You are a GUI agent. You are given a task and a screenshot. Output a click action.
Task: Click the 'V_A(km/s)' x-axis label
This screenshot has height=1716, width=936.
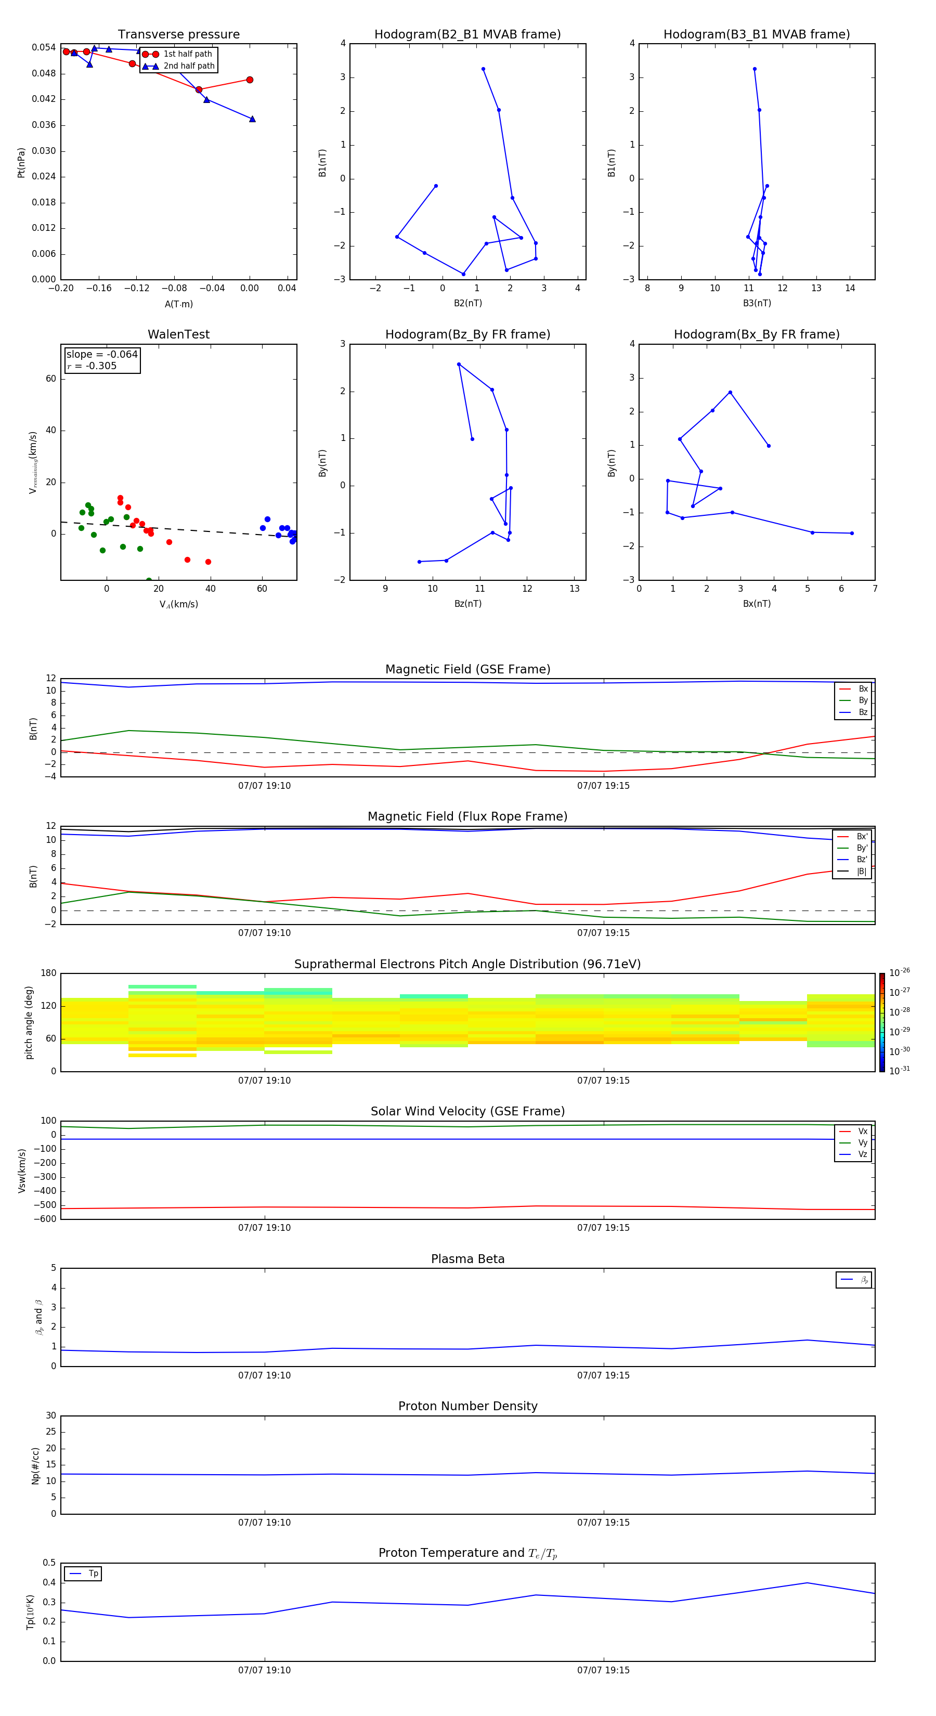[x=178, y=604]
